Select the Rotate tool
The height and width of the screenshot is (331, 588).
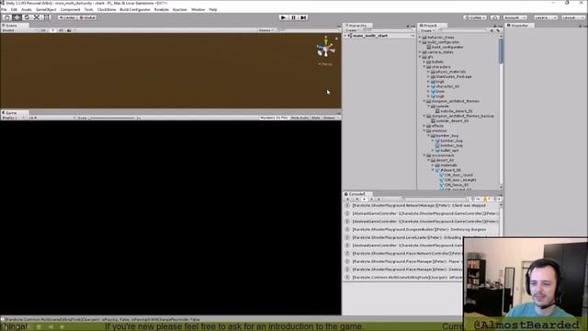tap(27, 17)
